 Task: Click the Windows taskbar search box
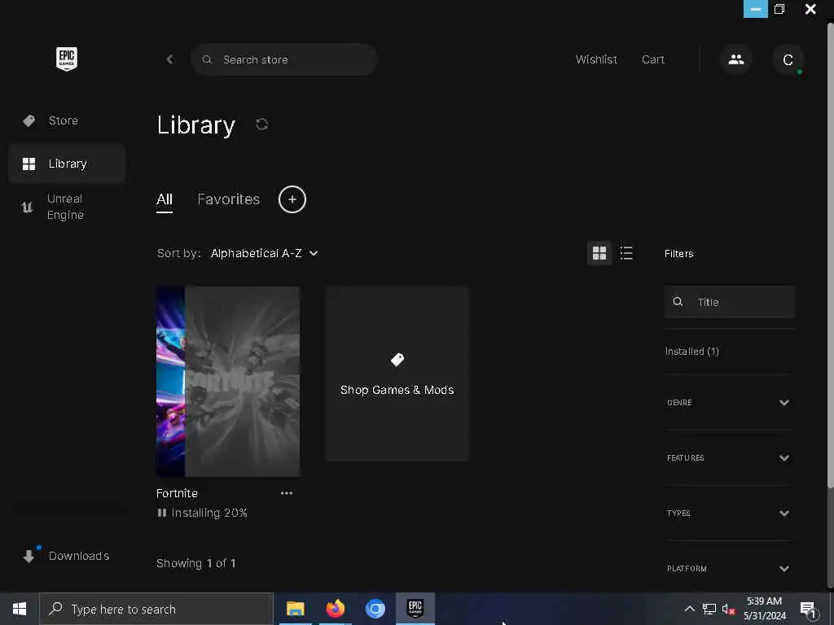point(156,609)
